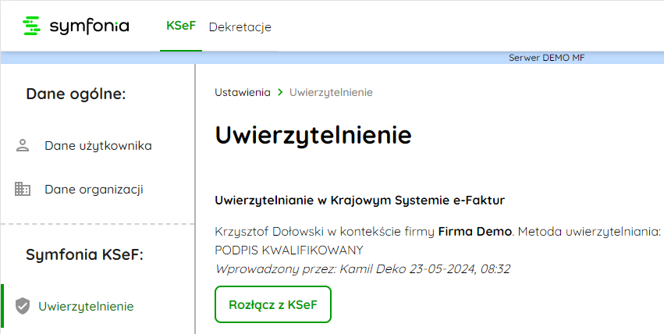
Task: Select Dane organizacji sidebar entry
Action: point(94,189)
